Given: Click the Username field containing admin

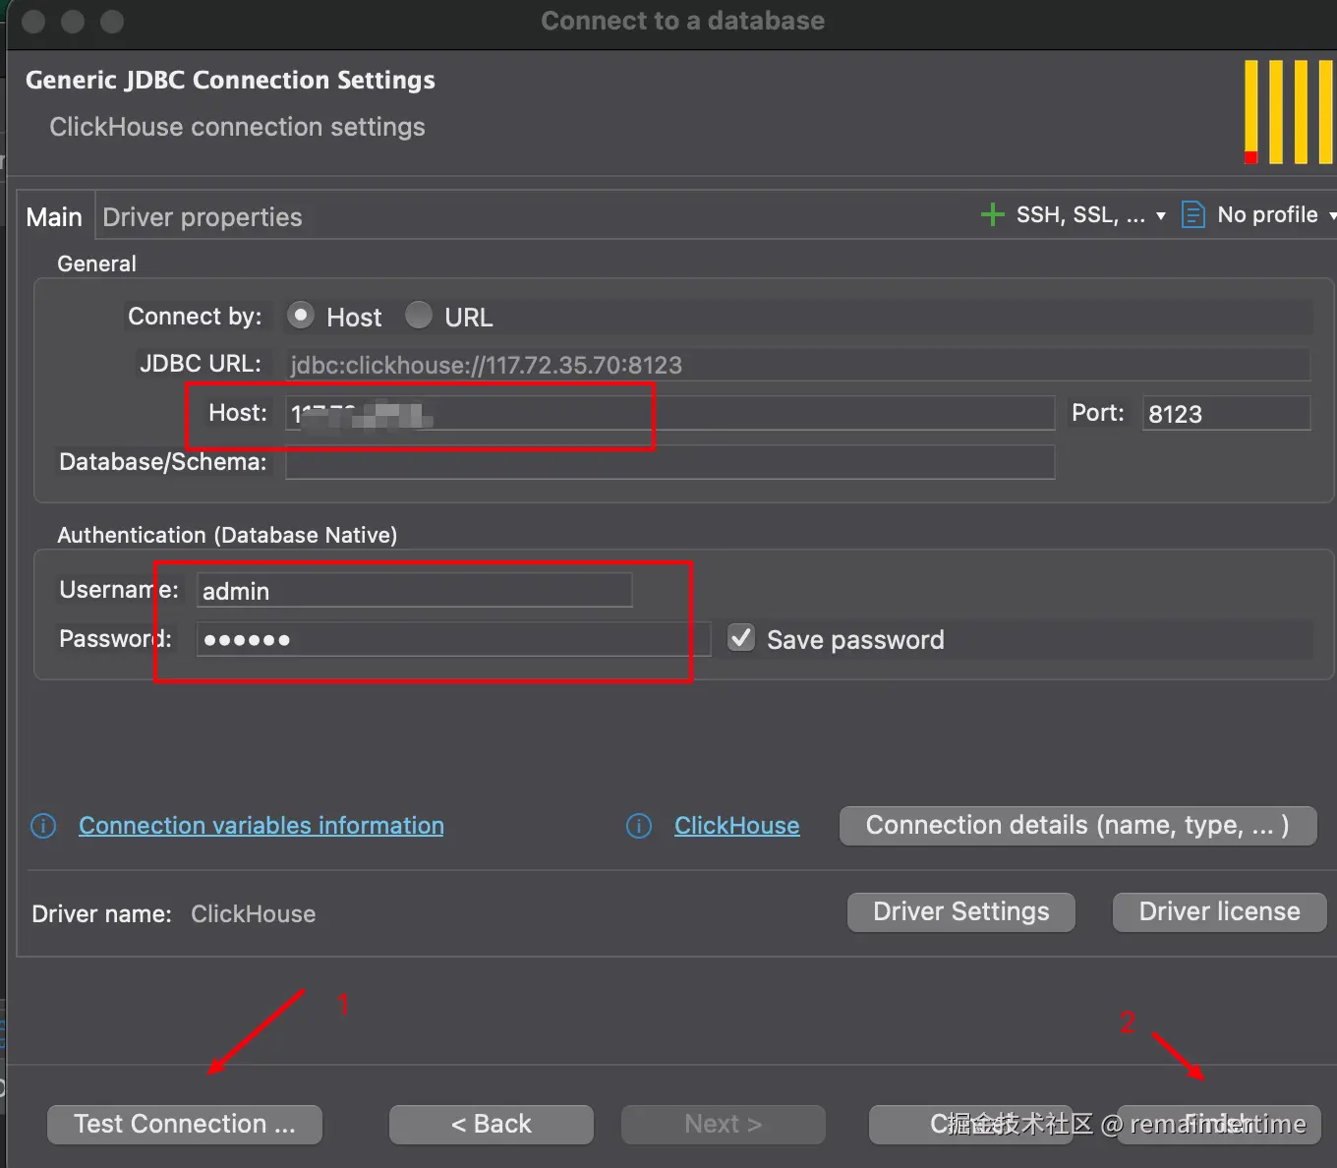Looking at the screenshot, I should coord(414,590).
